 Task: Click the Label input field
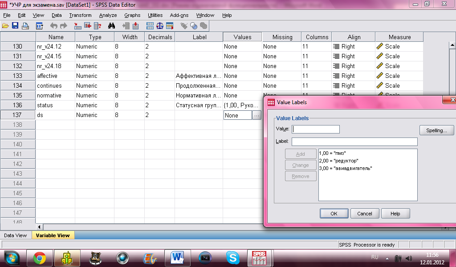click(x=354, y=142)
